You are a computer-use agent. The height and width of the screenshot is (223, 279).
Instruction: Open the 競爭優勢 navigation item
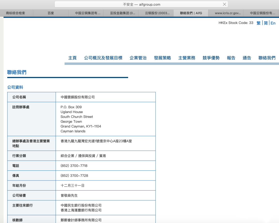coord(211,58)
